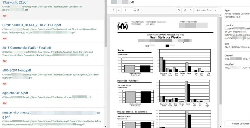Screen dimensions: 250x128
Task: Click PDF badge under ogip-cfia-2015.pdf
Action: click(5, 103)
